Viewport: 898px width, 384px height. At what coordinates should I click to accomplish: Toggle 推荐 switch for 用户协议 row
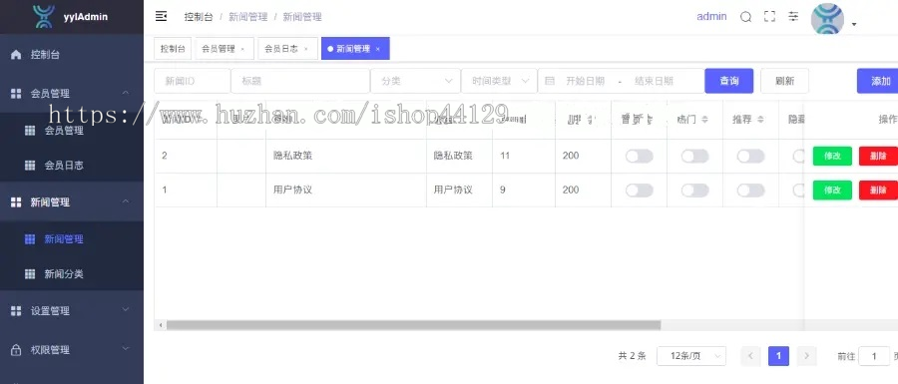(750, 191)
